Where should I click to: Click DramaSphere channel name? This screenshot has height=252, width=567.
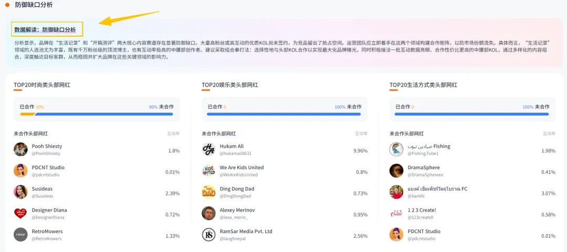tap(424, 168)
